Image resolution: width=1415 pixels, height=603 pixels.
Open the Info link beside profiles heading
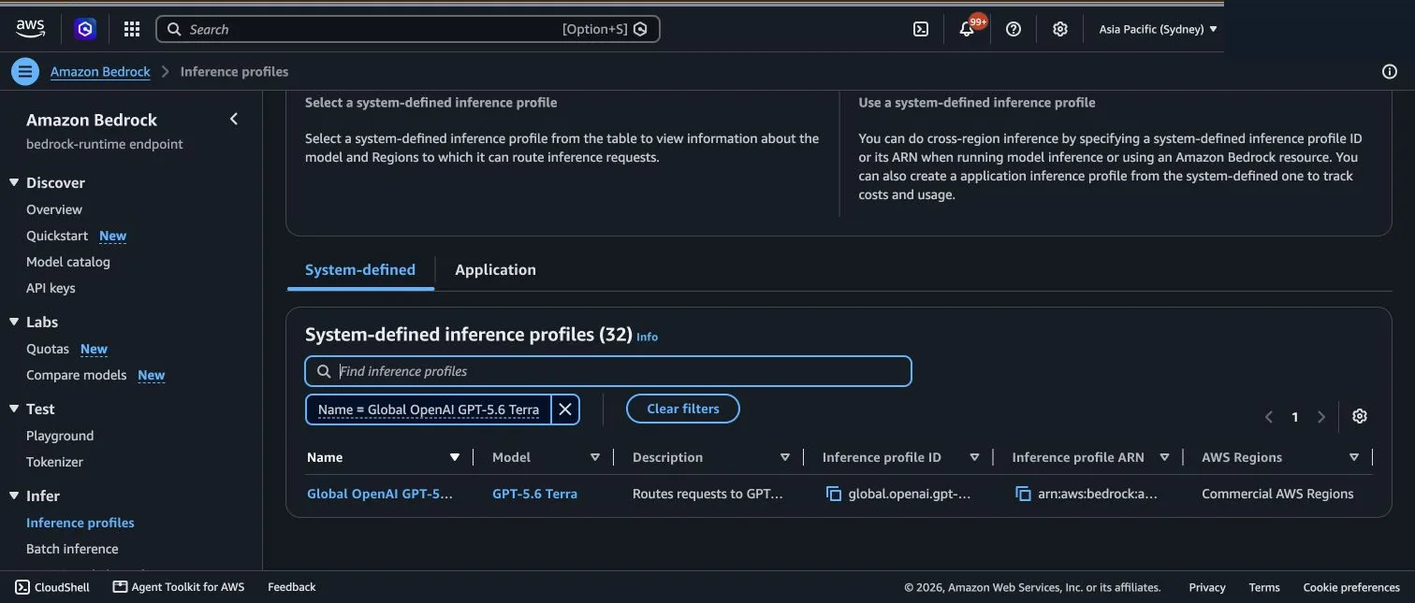pos(647,337)
